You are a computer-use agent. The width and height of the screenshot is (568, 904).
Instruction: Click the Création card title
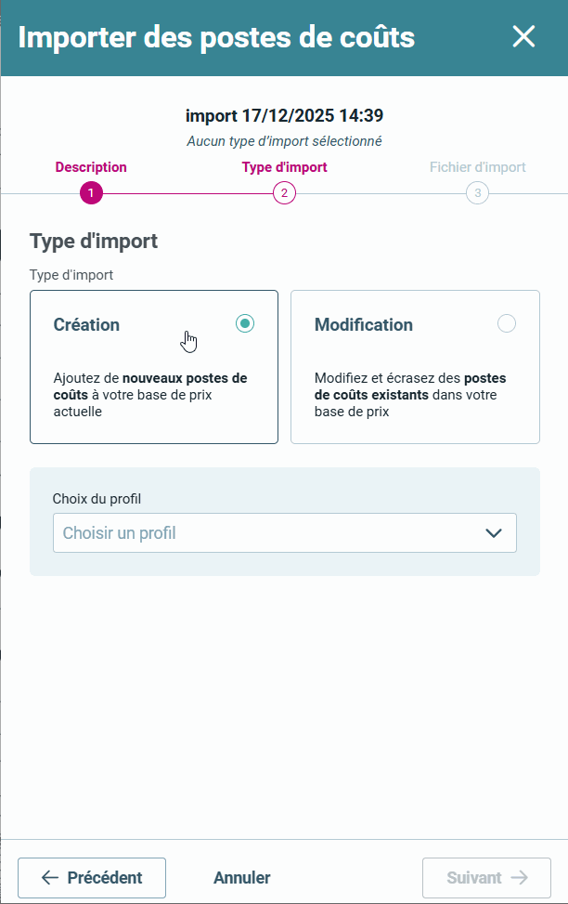pos(86,325)
